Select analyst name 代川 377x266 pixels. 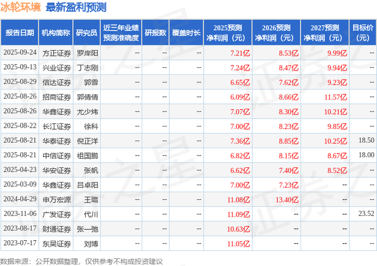[x=91, y=214]
